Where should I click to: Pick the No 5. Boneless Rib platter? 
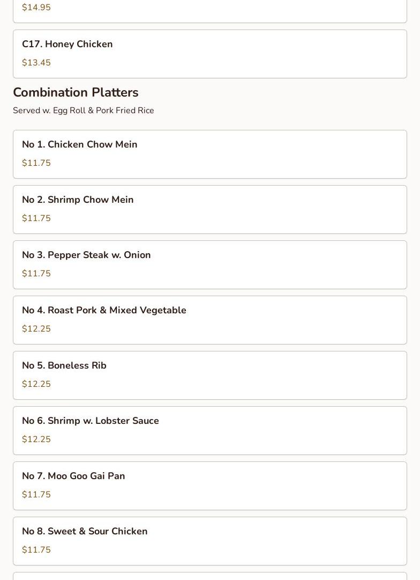point(210,376)
